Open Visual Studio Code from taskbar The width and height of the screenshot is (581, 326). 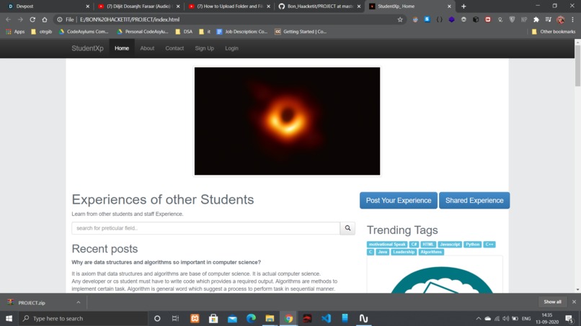[x=326, y=318]
